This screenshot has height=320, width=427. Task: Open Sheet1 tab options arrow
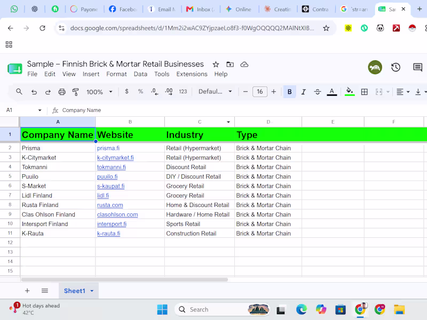(92, 291)
